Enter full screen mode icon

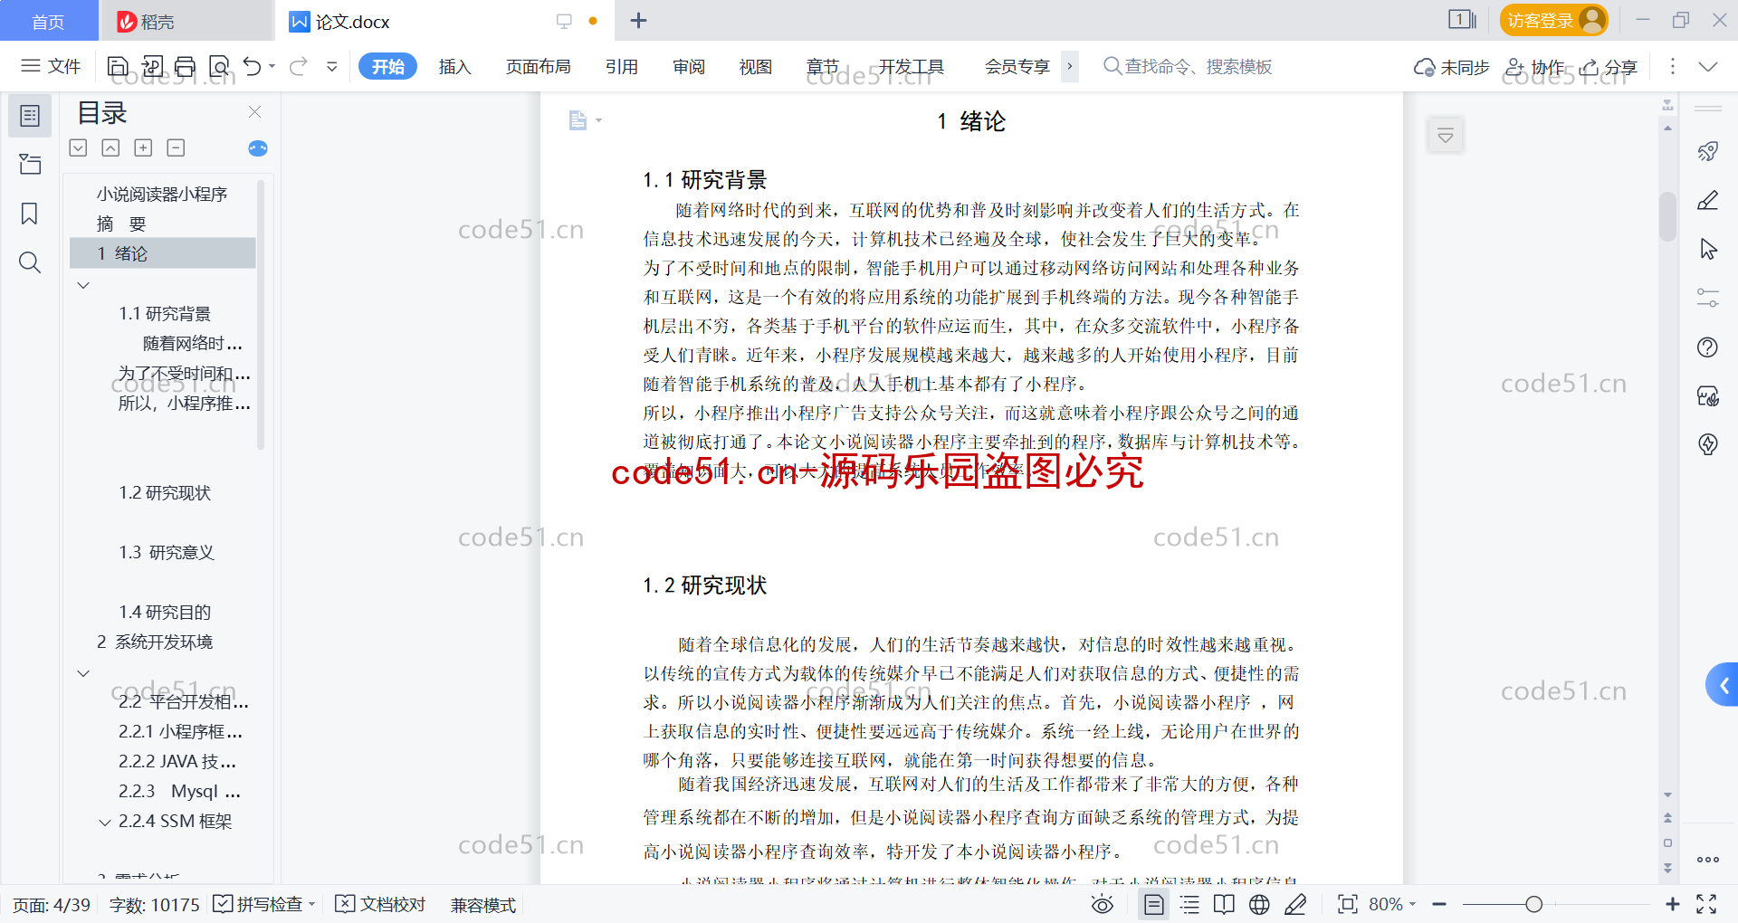tap(1706, 904)
